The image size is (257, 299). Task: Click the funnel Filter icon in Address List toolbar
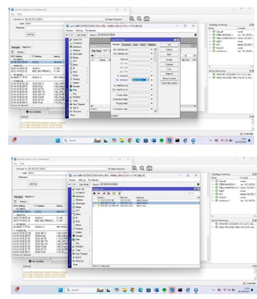pyautogui.click(x=119, y=193)
